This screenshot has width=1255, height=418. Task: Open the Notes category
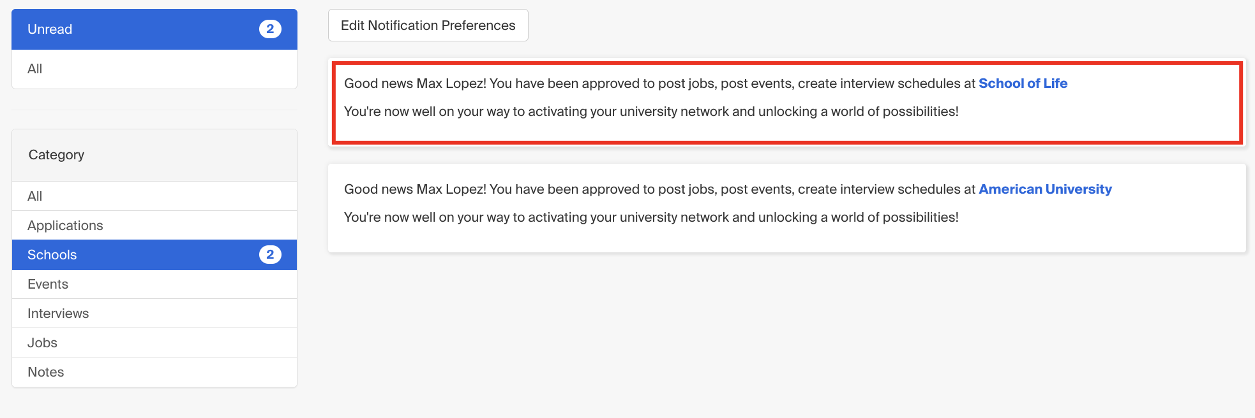pyautogui.click(x=154, y=372)
